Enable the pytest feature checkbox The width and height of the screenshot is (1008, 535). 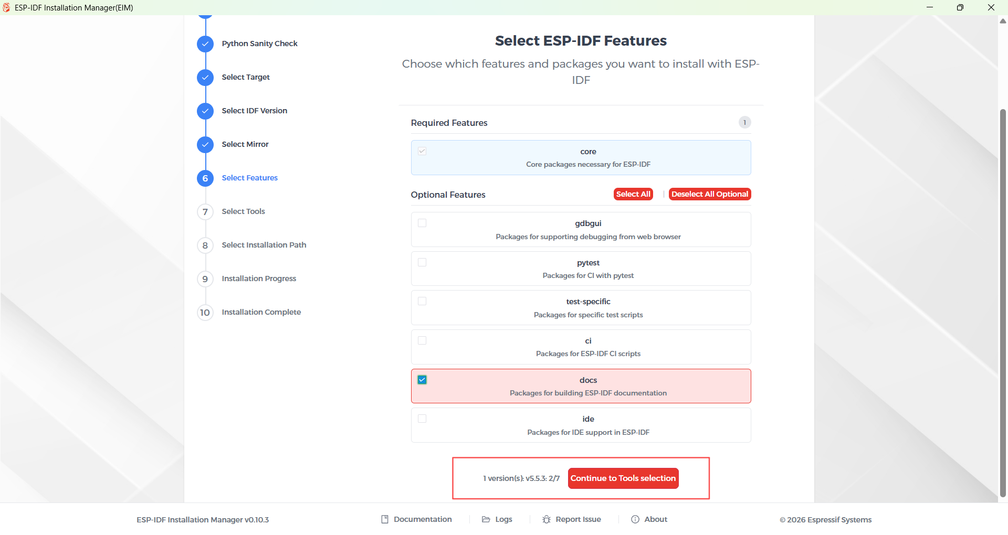[x=422, y=262]
